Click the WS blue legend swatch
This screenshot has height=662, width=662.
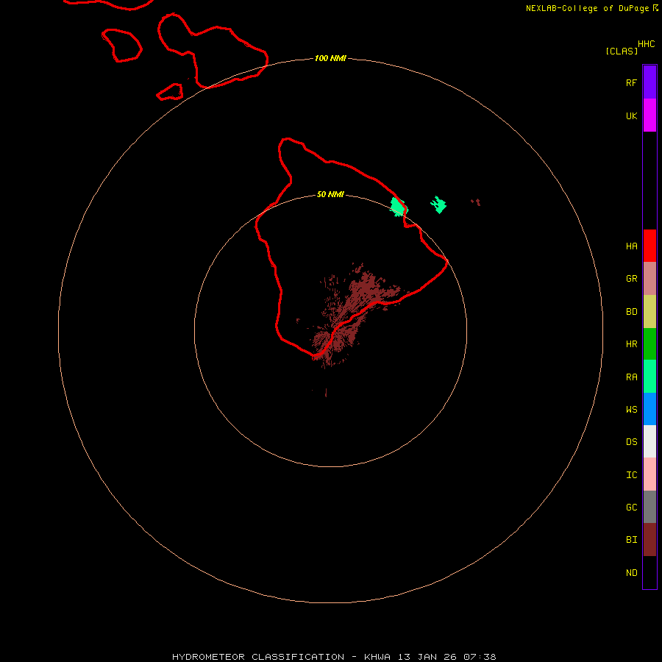point(649,409)
